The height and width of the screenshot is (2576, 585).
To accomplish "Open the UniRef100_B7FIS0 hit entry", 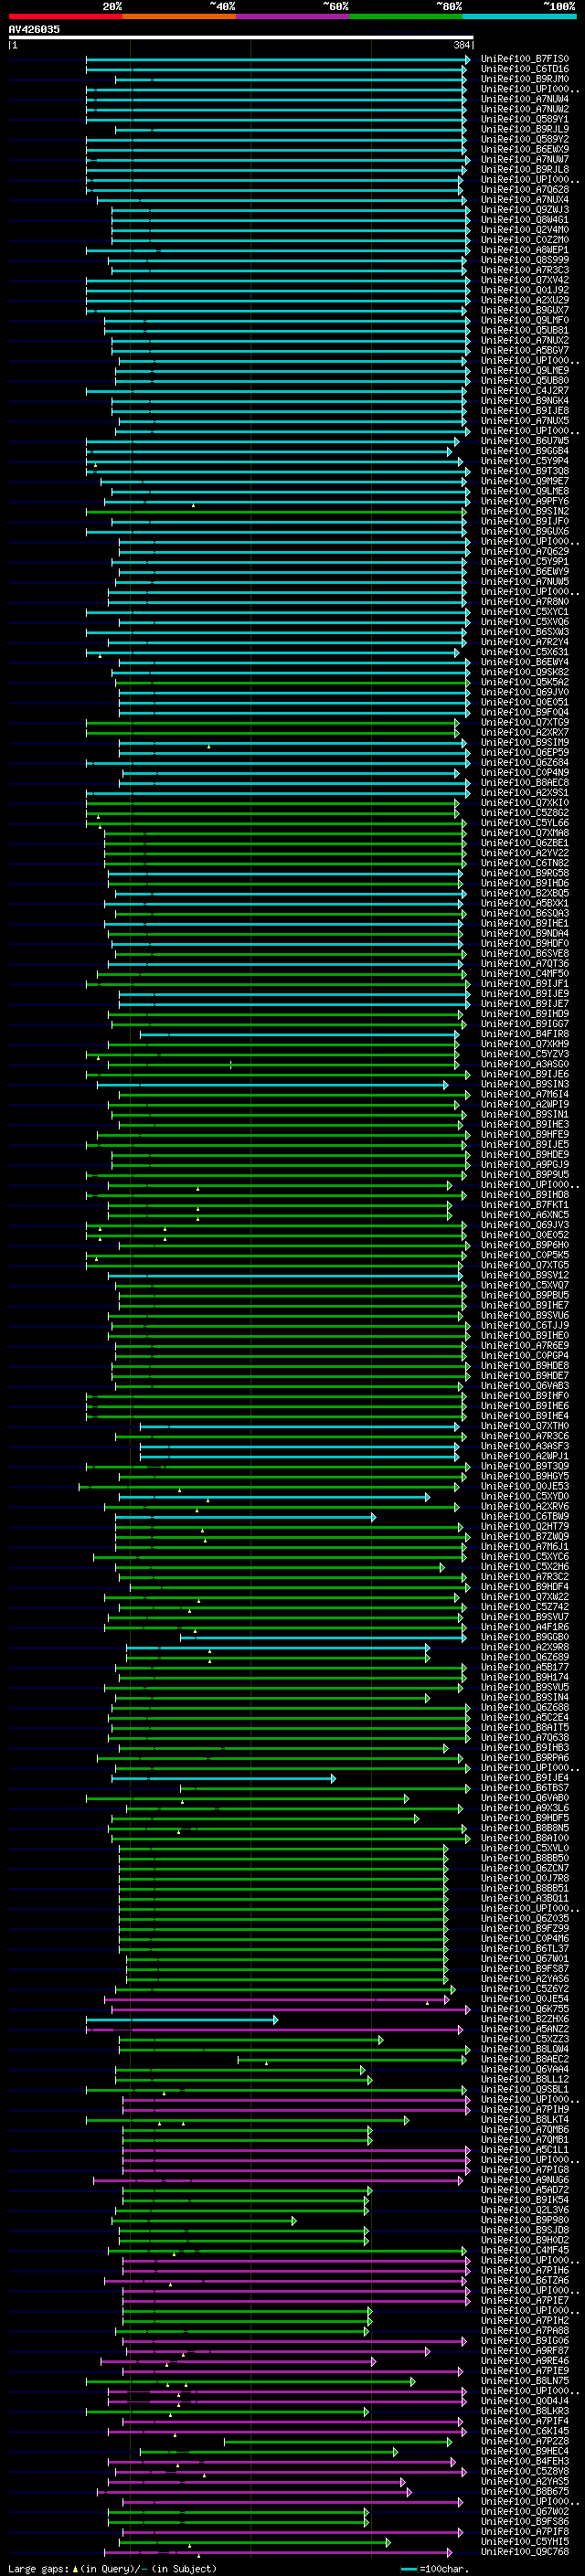I will click(x=525, y=59).
